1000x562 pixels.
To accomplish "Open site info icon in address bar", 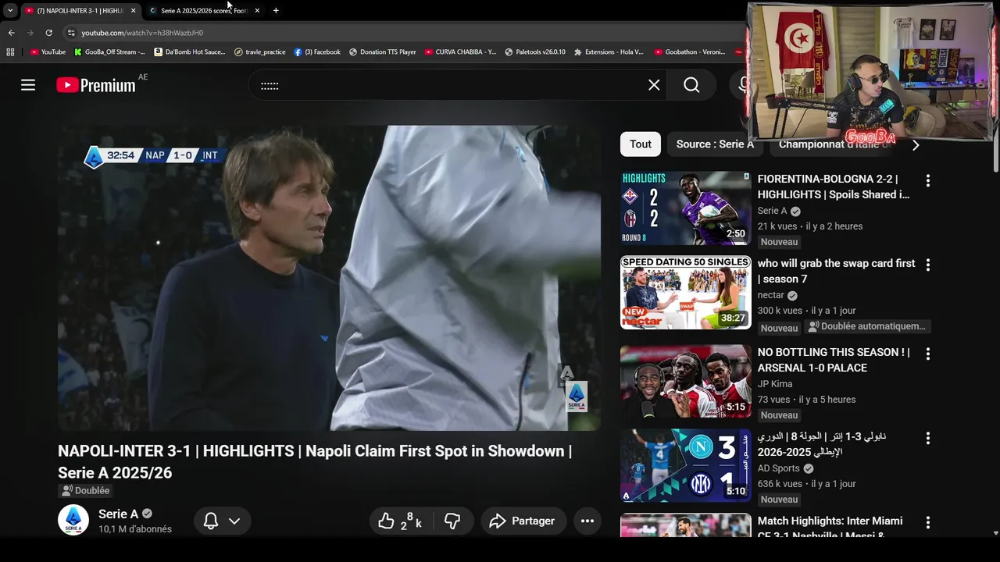I will pyautogui.click(x=71, y=33).
